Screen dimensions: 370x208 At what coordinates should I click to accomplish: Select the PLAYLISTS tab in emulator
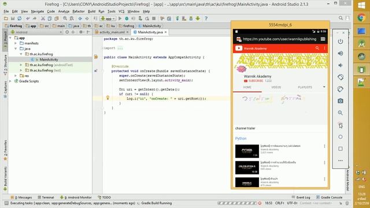tap(305, 87)
